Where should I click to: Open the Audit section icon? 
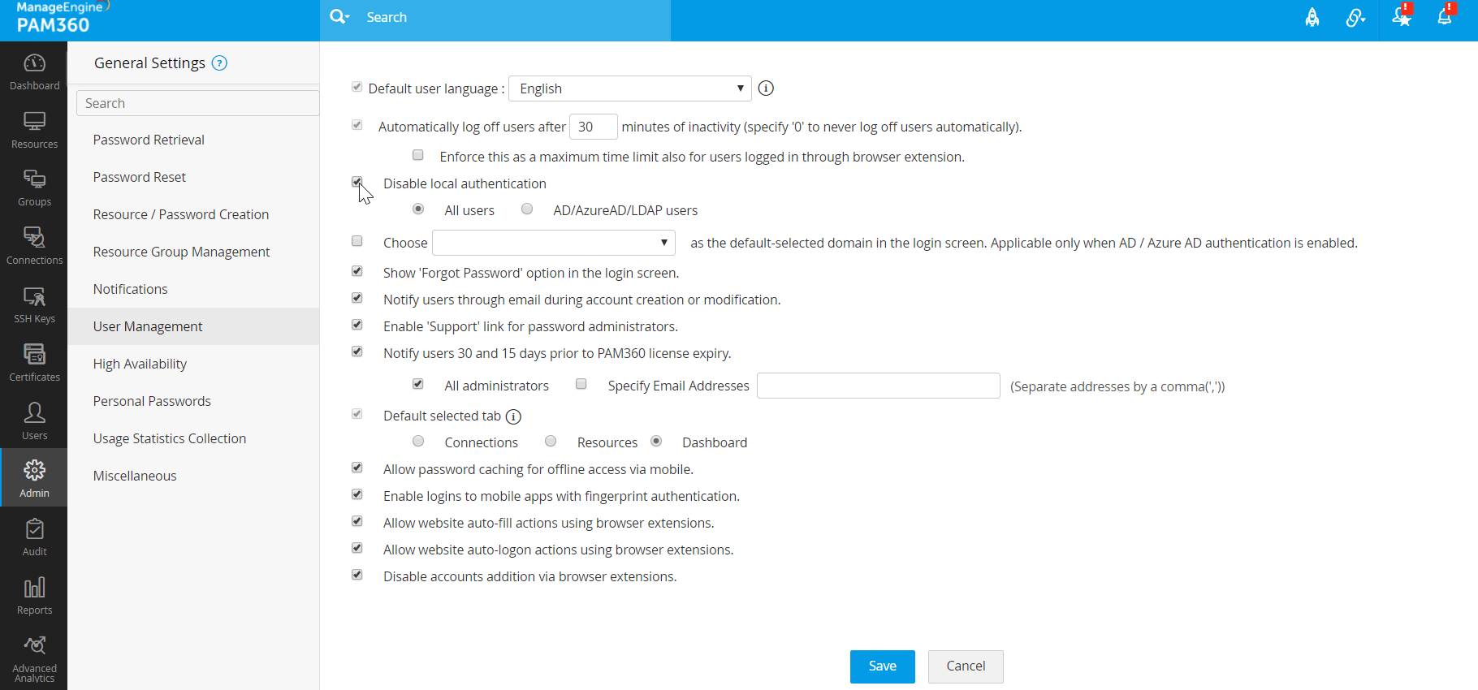[x=34, y=537]
